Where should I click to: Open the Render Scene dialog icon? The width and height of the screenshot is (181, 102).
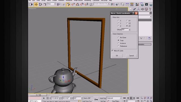(142, 5)
